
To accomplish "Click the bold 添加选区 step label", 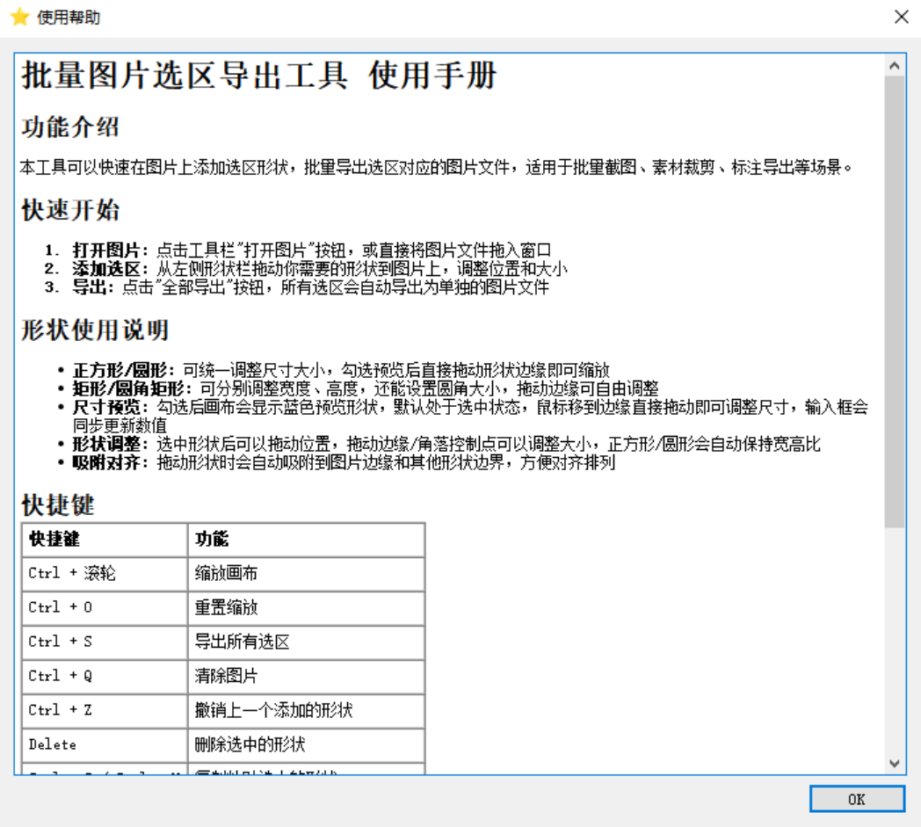I will (109, 268).
